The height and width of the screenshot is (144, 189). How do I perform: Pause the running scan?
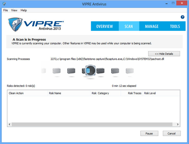click(149, 133)
